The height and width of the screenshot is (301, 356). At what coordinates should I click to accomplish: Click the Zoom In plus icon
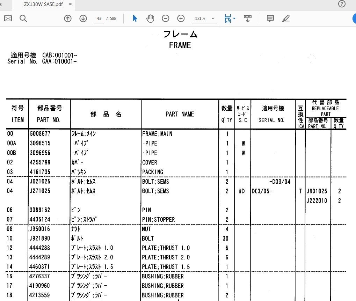181,18
